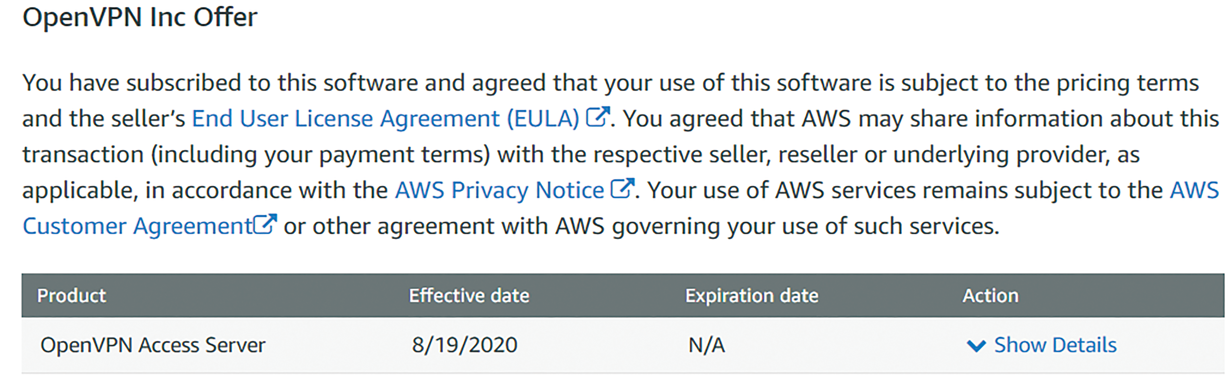Click the OpenVPN Access Server product cell
1232x382 pixels.
tap(153, 345)
